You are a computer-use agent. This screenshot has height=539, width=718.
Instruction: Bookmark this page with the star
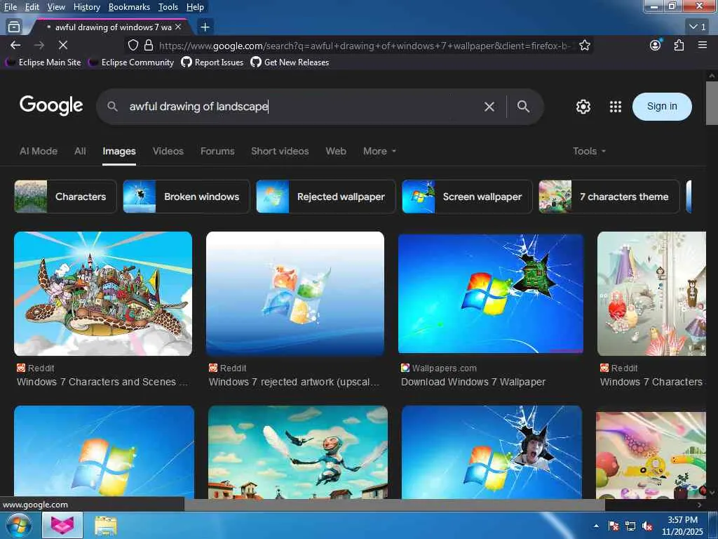(584, 45)
